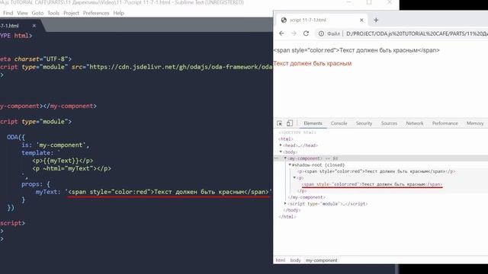Click my-component in the DevTools breadcrumb bar
Image resolution: width=488 pixels, height=274 pixels.
321,260
